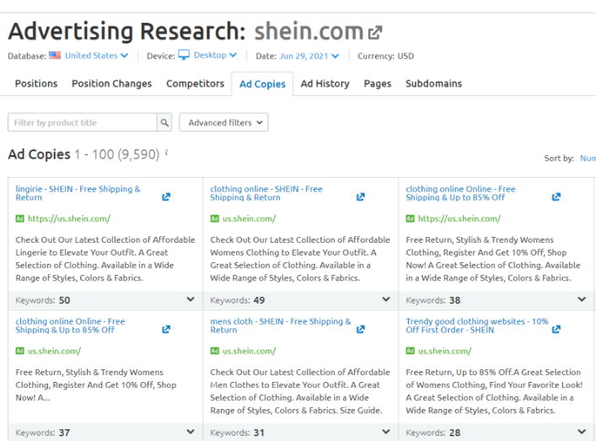This screenshot has height=441, width=596.
Task: Click the Ad Copies info icon
Action: coord(166,153)
